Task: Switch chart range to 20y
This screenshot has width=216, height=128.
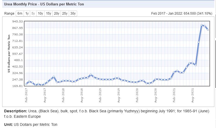Action: 57,14
